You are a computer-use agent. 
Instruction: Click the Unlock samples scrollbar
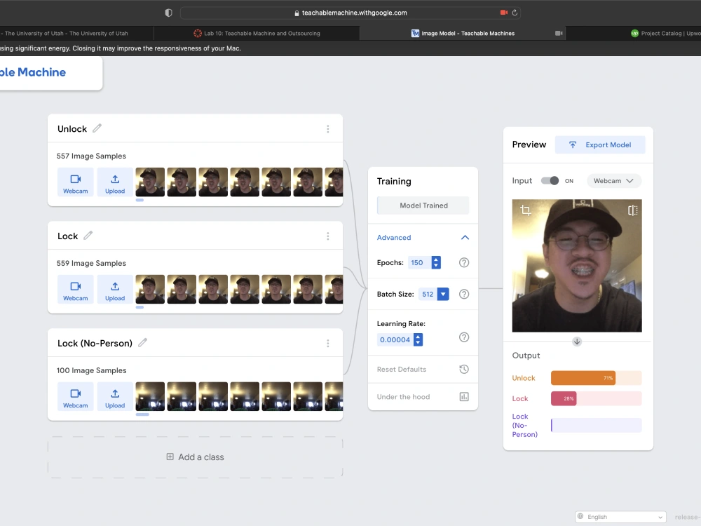140,201
